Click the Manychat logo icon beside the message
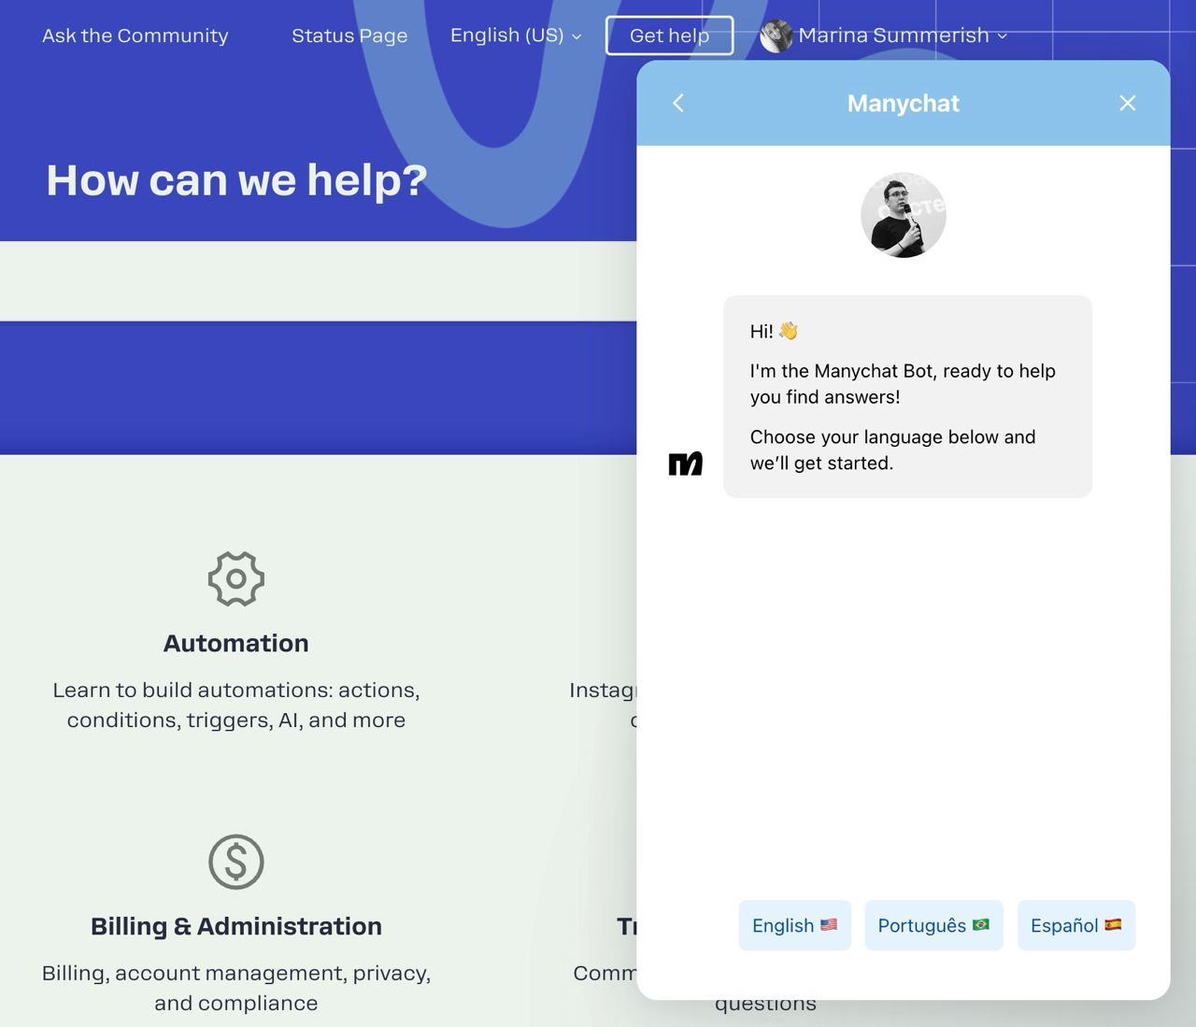 (686, 464)
